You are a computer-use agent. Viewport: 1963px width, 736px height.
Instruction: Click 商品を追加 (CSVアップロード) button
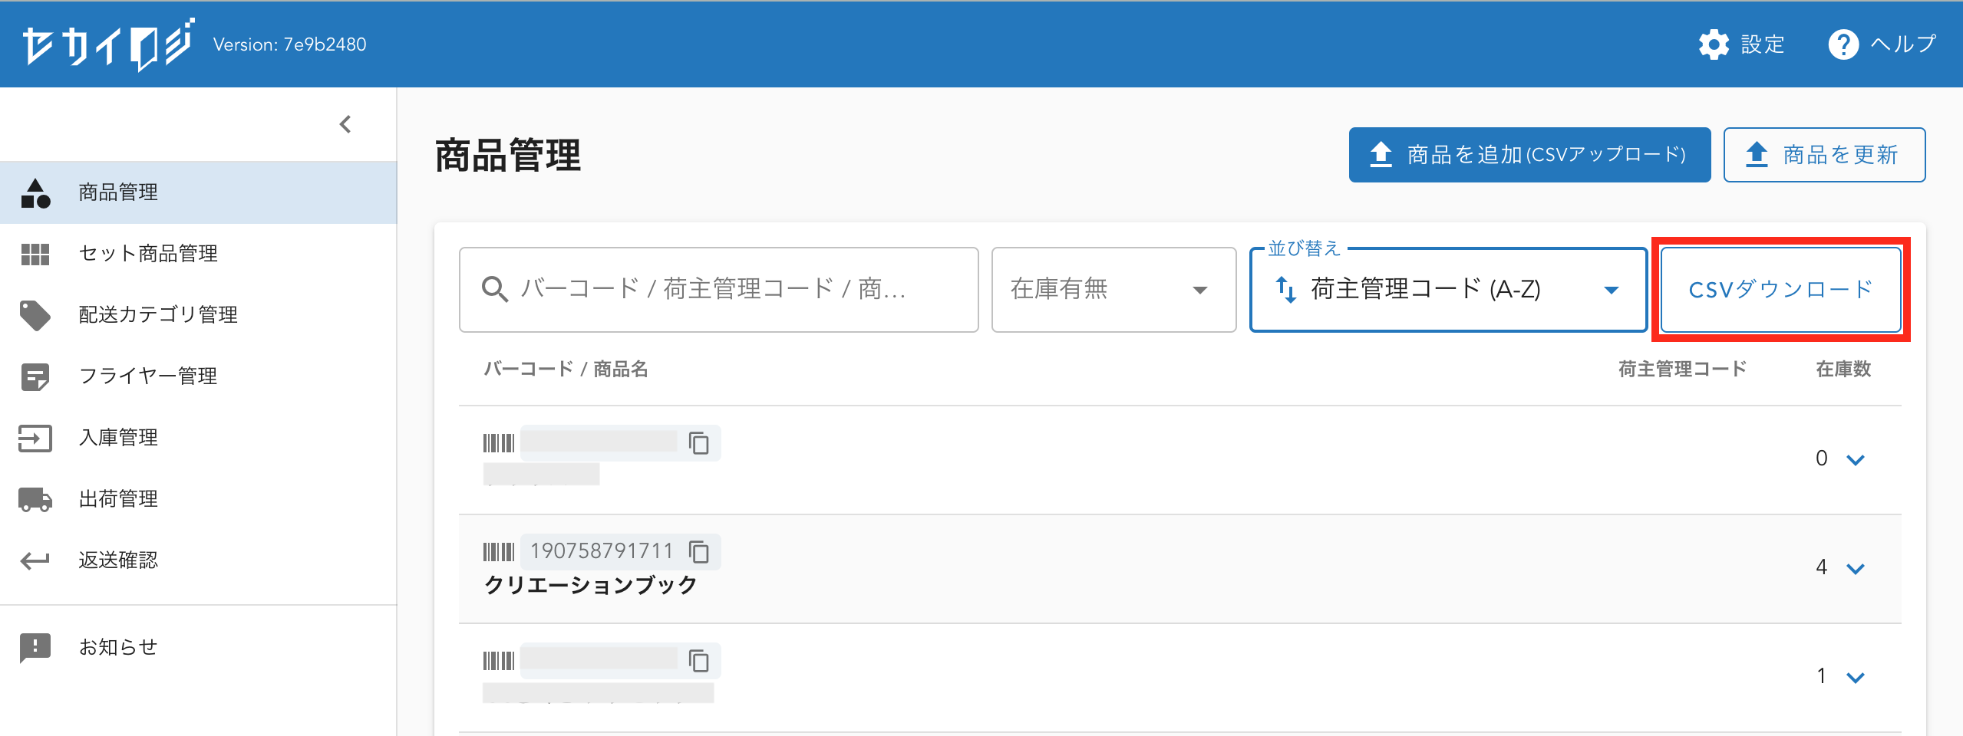pos(1529,155)
